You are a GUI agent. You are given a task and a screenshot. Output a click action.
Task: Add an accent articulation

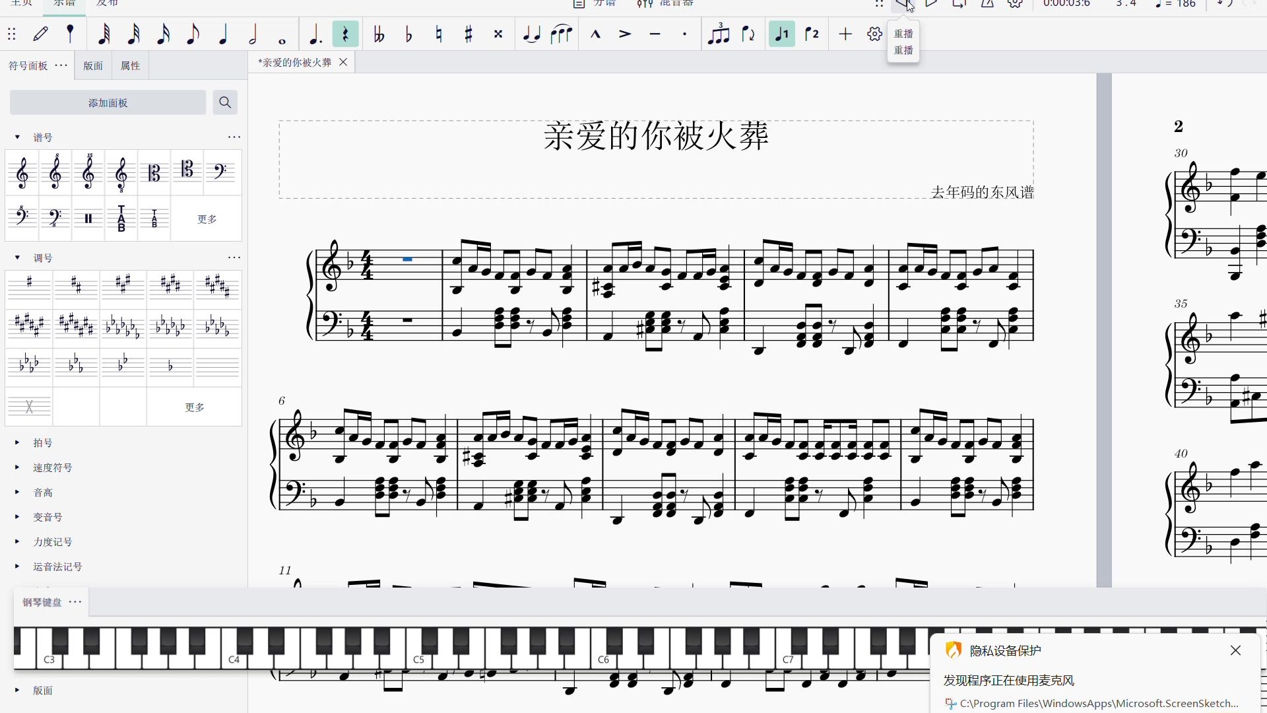click(x=625, y=34)
